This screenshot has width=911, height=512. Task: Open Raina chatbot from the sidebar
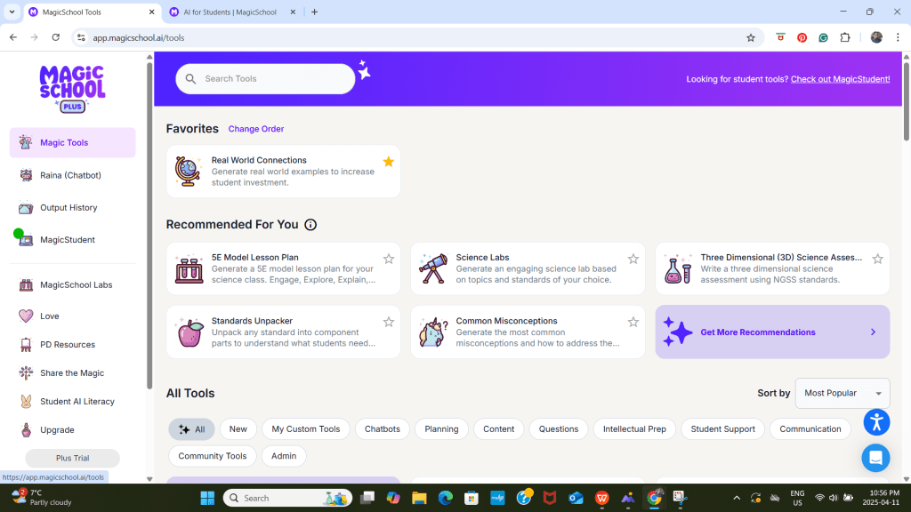(x=70, y=175)
